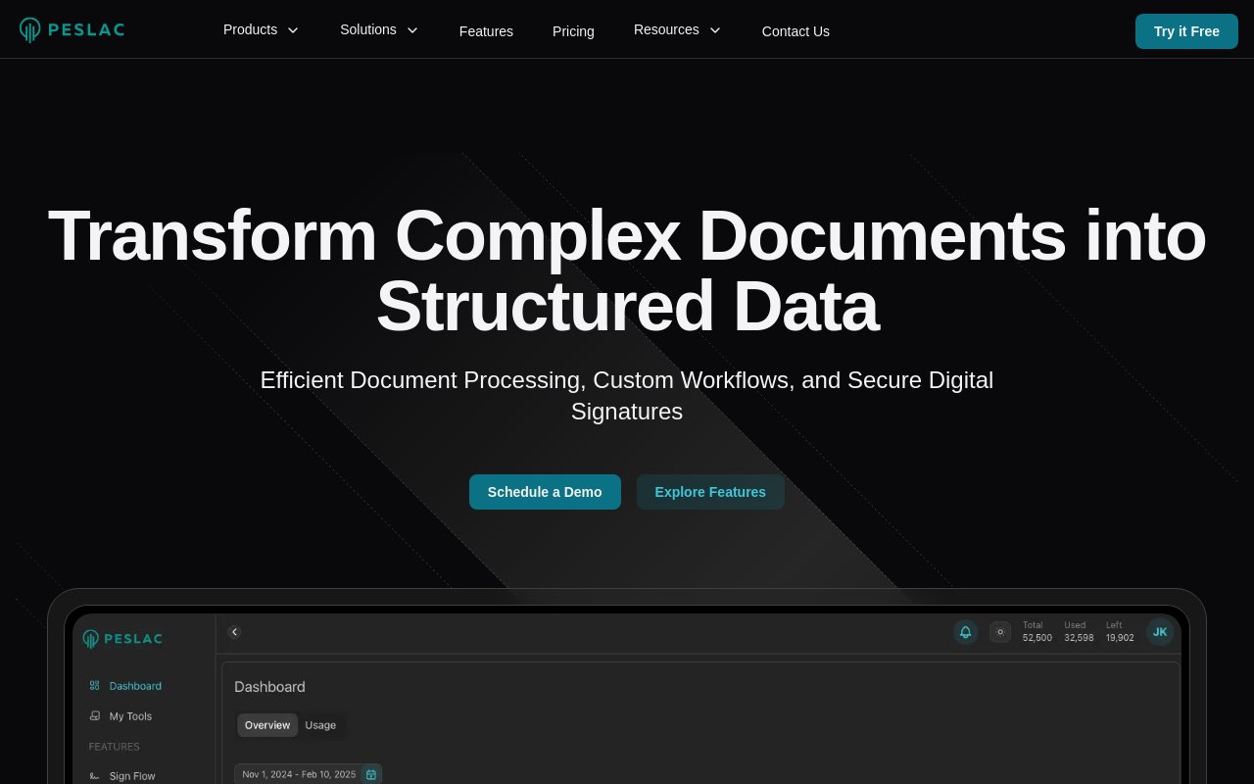Screen dimensions: 1254x784
Task: Expand the Solutions dropdown menu
Action: [379, 29]
